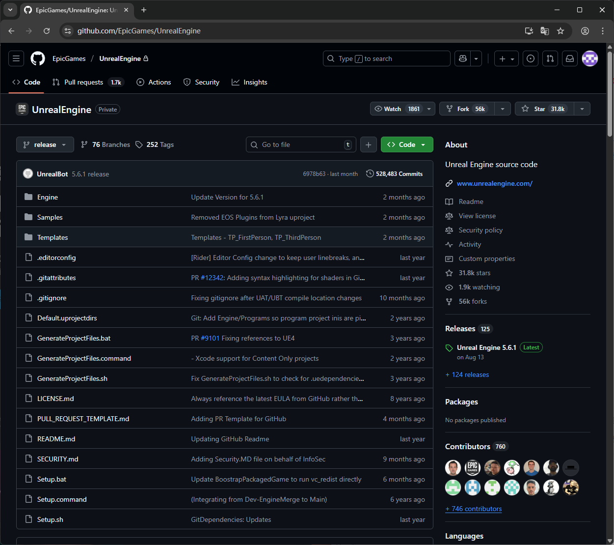Screen dimensions: 614x545
Task: Open the site information icon in address bar
Action: (x=68, y=30)
